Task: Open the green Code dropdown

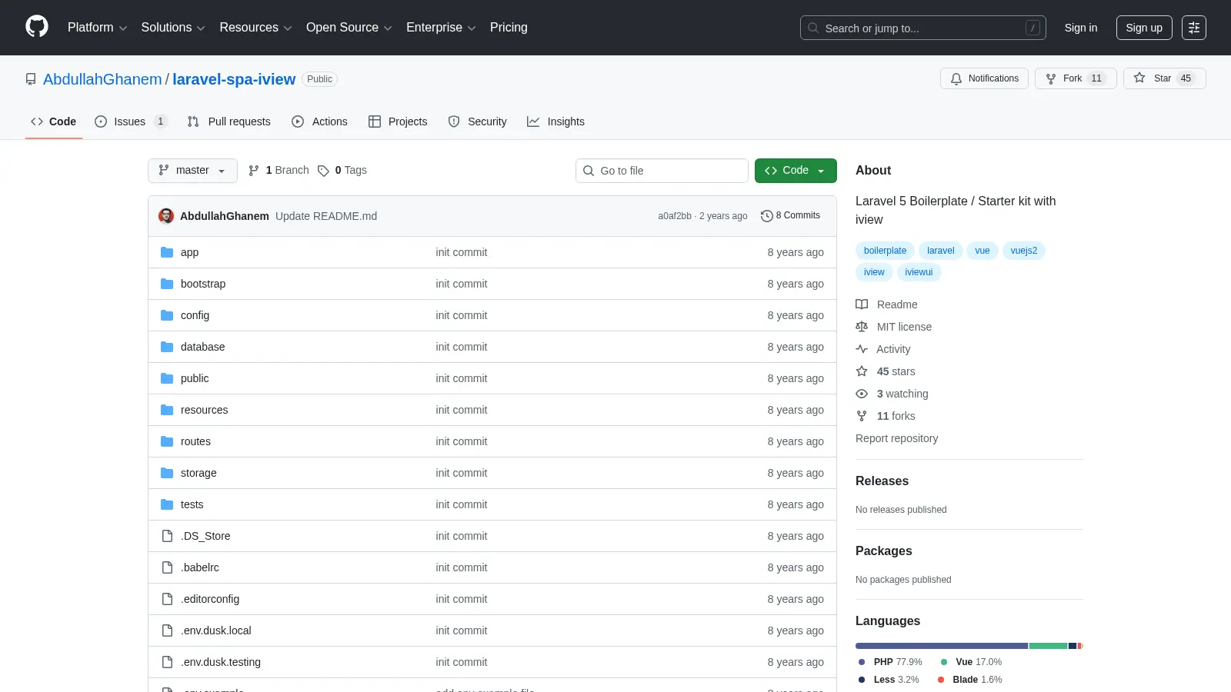Action: click(796, 171)
